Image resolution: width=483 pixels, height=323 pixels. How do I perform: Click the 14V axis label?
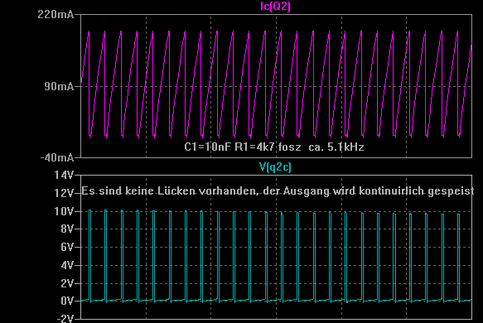point(64,176)
